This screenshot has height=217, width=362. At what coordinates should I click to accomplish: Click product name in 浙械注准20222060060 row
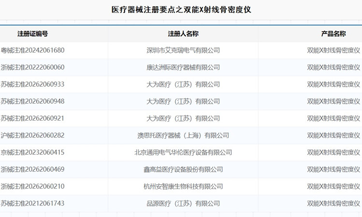334,68
